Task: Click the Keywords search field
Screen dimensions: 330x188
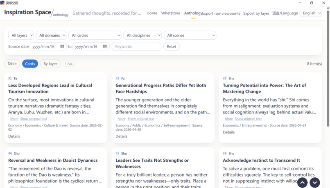Action: pyautogui.click(x=137, y=47)
